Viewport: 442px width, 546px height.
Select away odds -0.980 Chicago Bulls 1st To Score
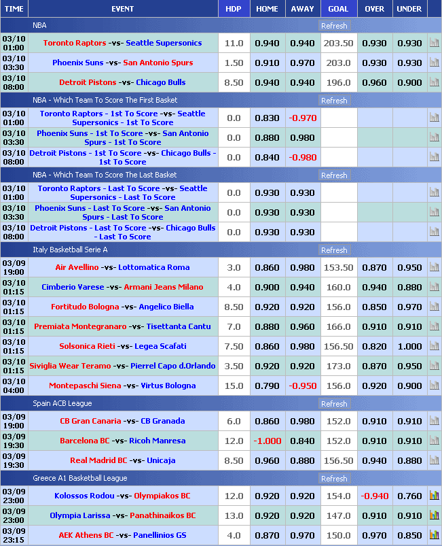click(x=303, y=157)
